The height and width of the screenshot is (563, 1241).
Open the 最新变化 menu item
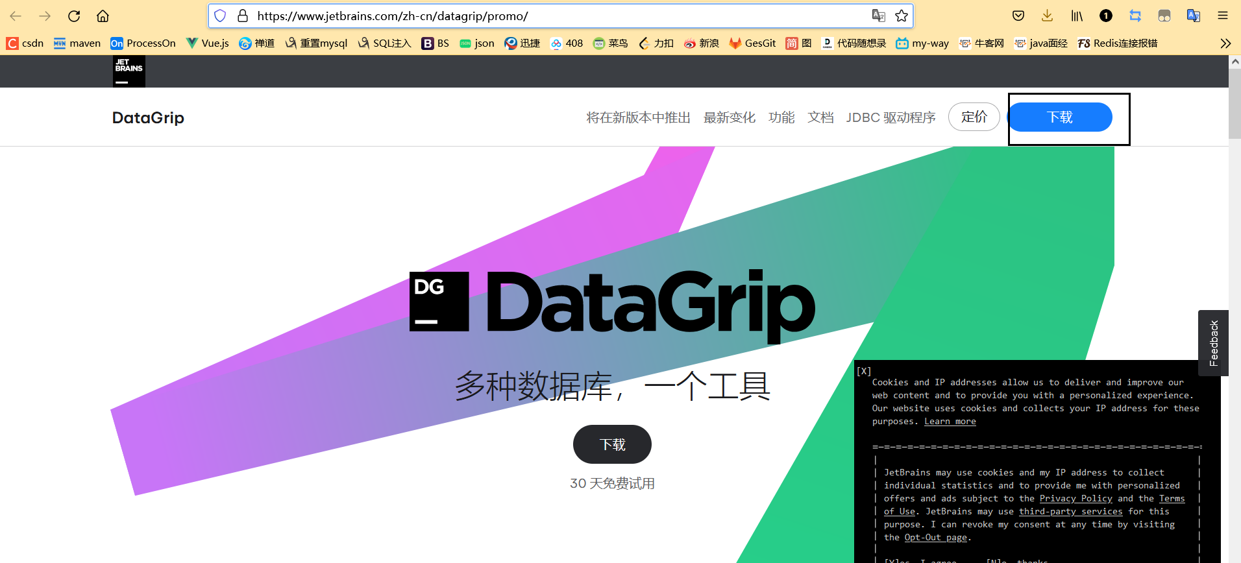click(x=730, y=117)
